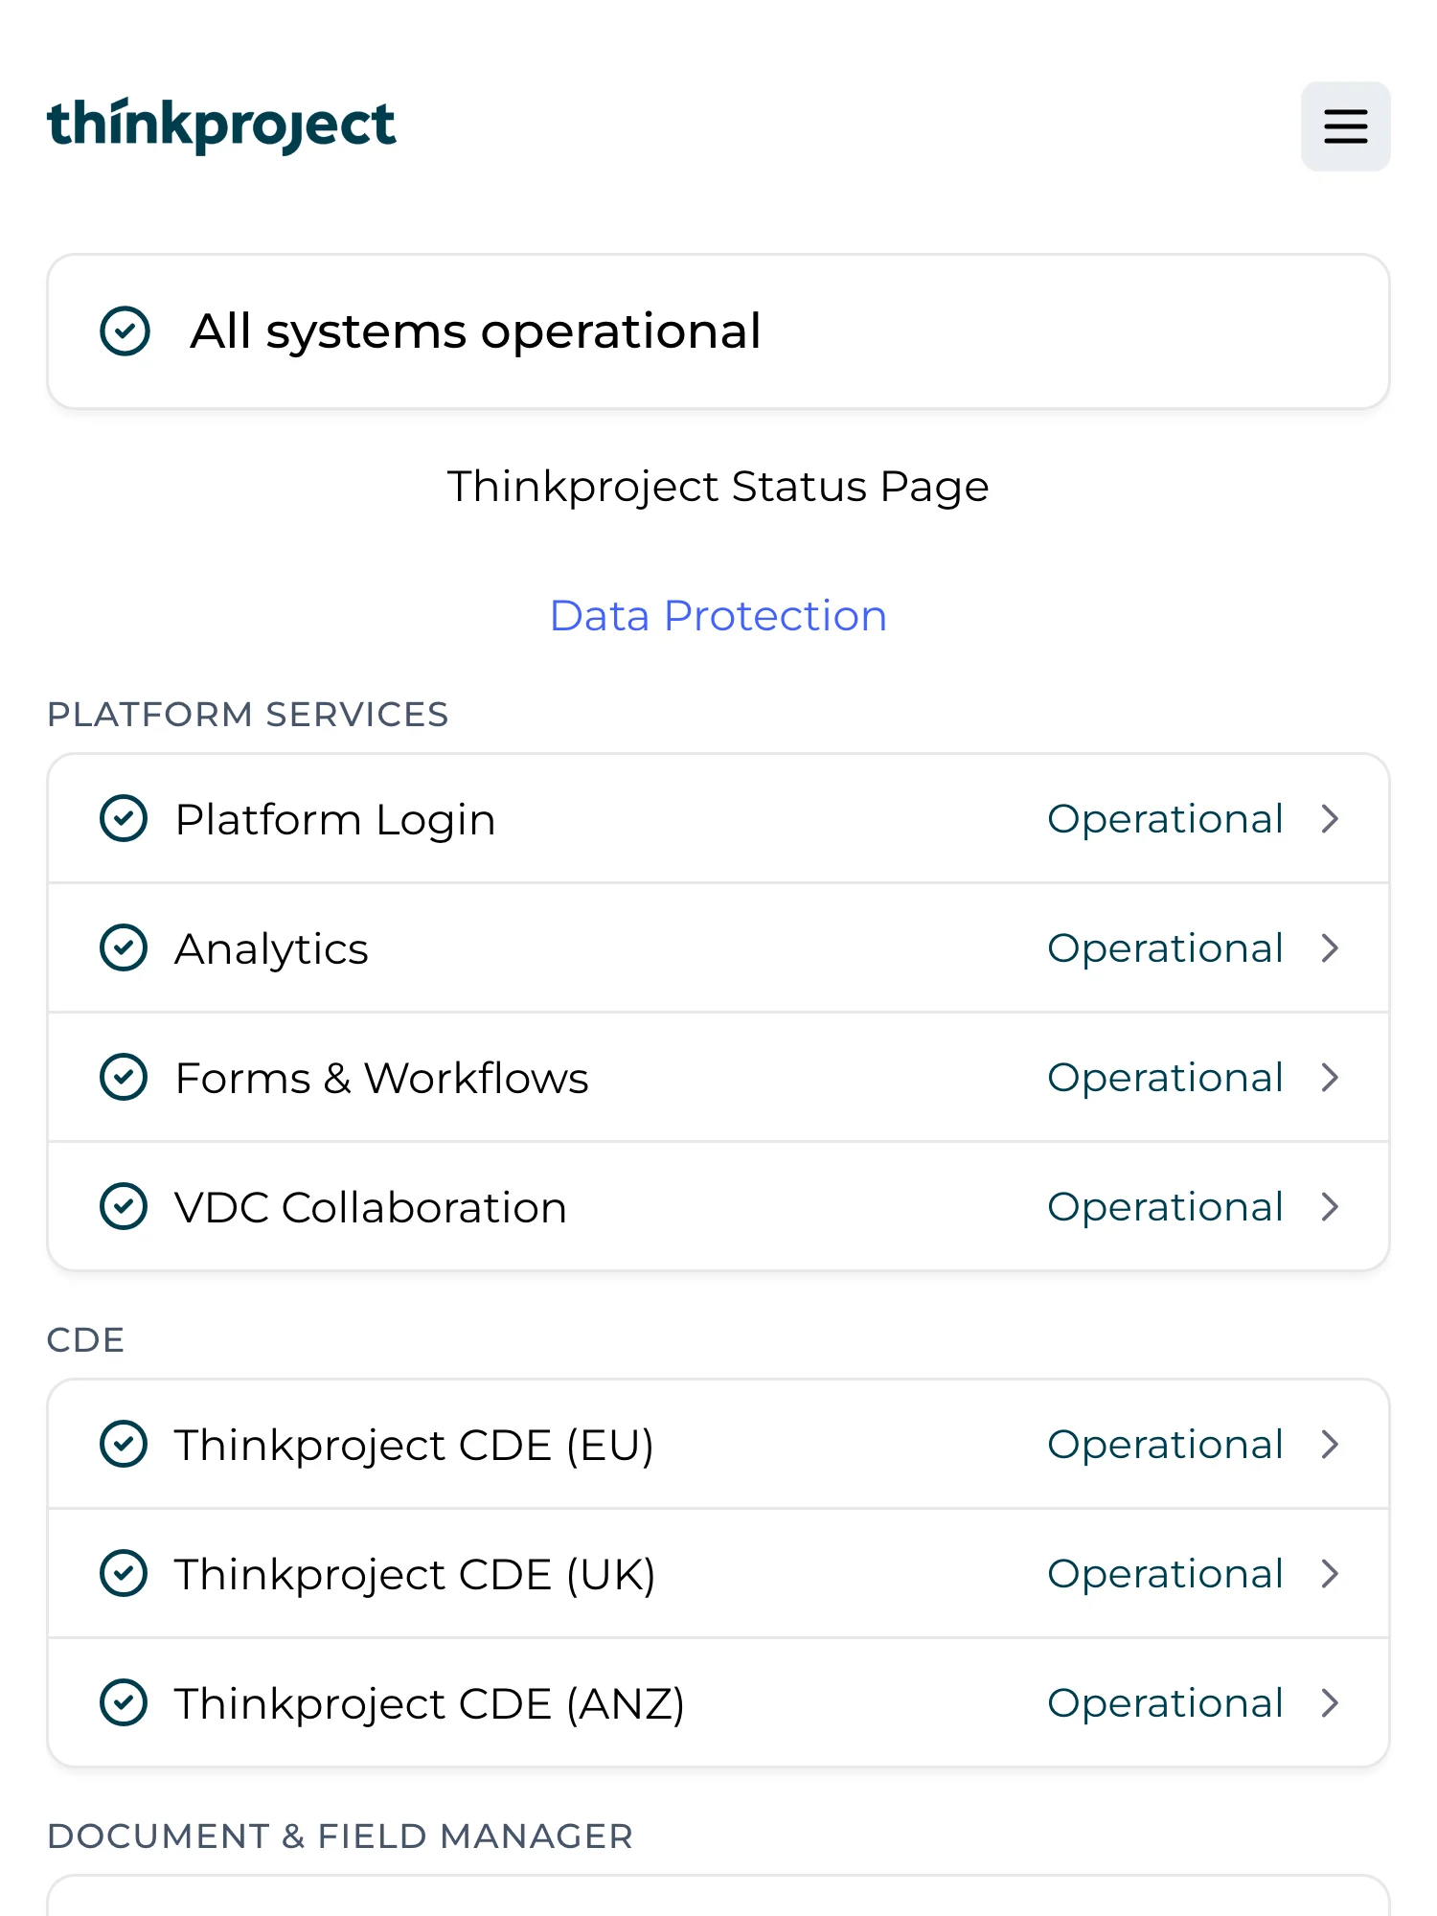The height and width of the screenshot is (1916, 1437).
Task: Click the thinkproject logo
Action: tap(221, 125)
